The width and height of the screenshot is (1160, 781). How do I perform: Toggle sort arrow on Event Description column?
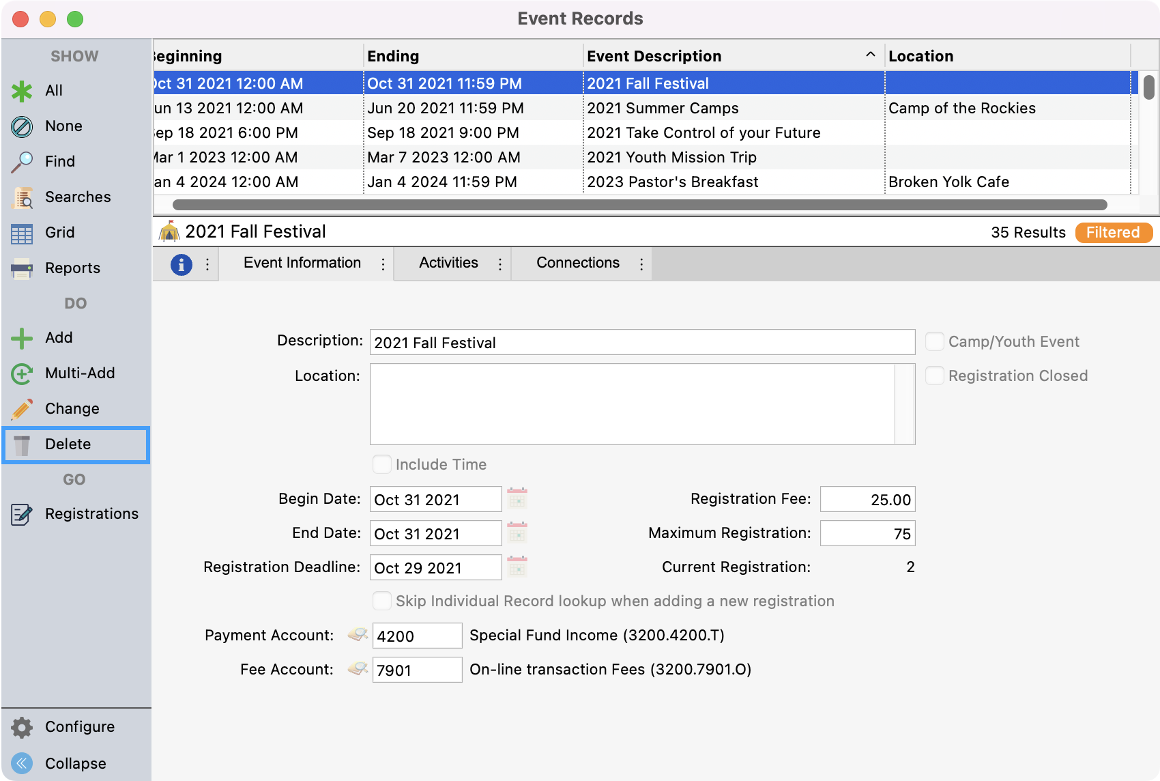870,55
